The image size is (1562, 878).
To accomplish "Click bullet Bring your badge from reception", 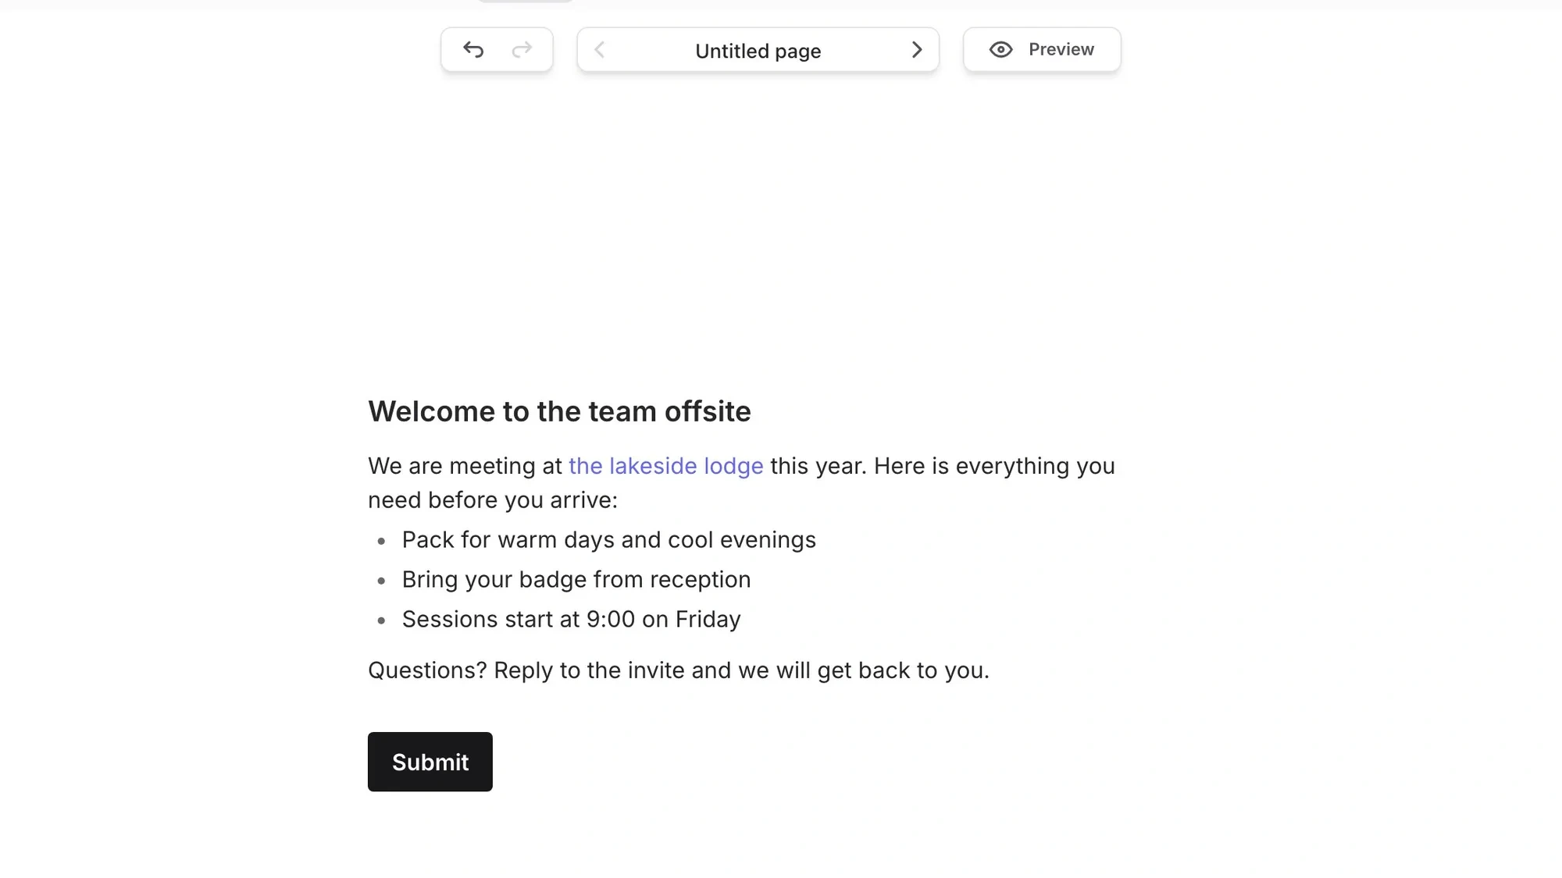I will (576, 580).
